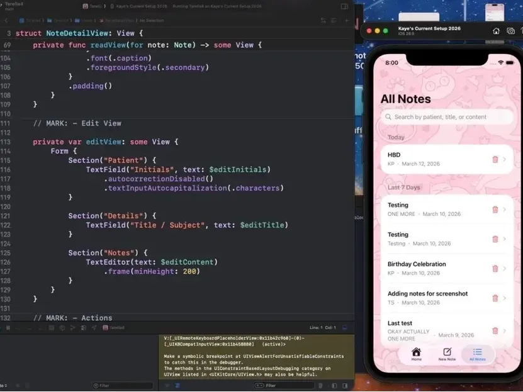
Task: Click the Section("Patient") code line
Action: 112,160
